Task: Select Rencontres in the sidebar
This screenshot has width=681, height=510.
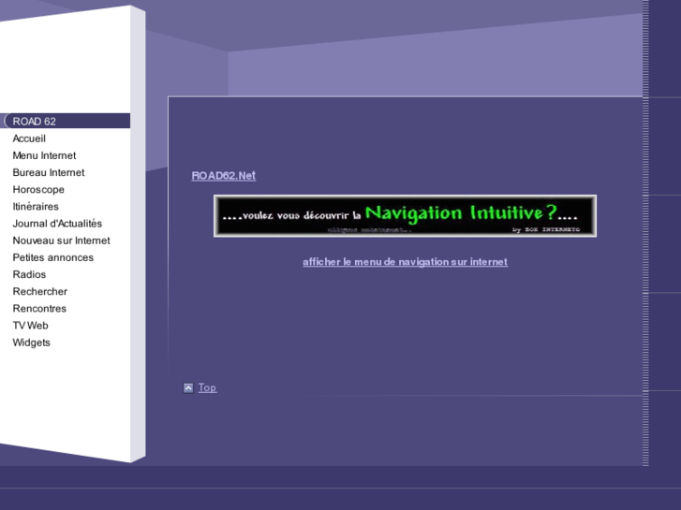Action: tap(39, 308)
